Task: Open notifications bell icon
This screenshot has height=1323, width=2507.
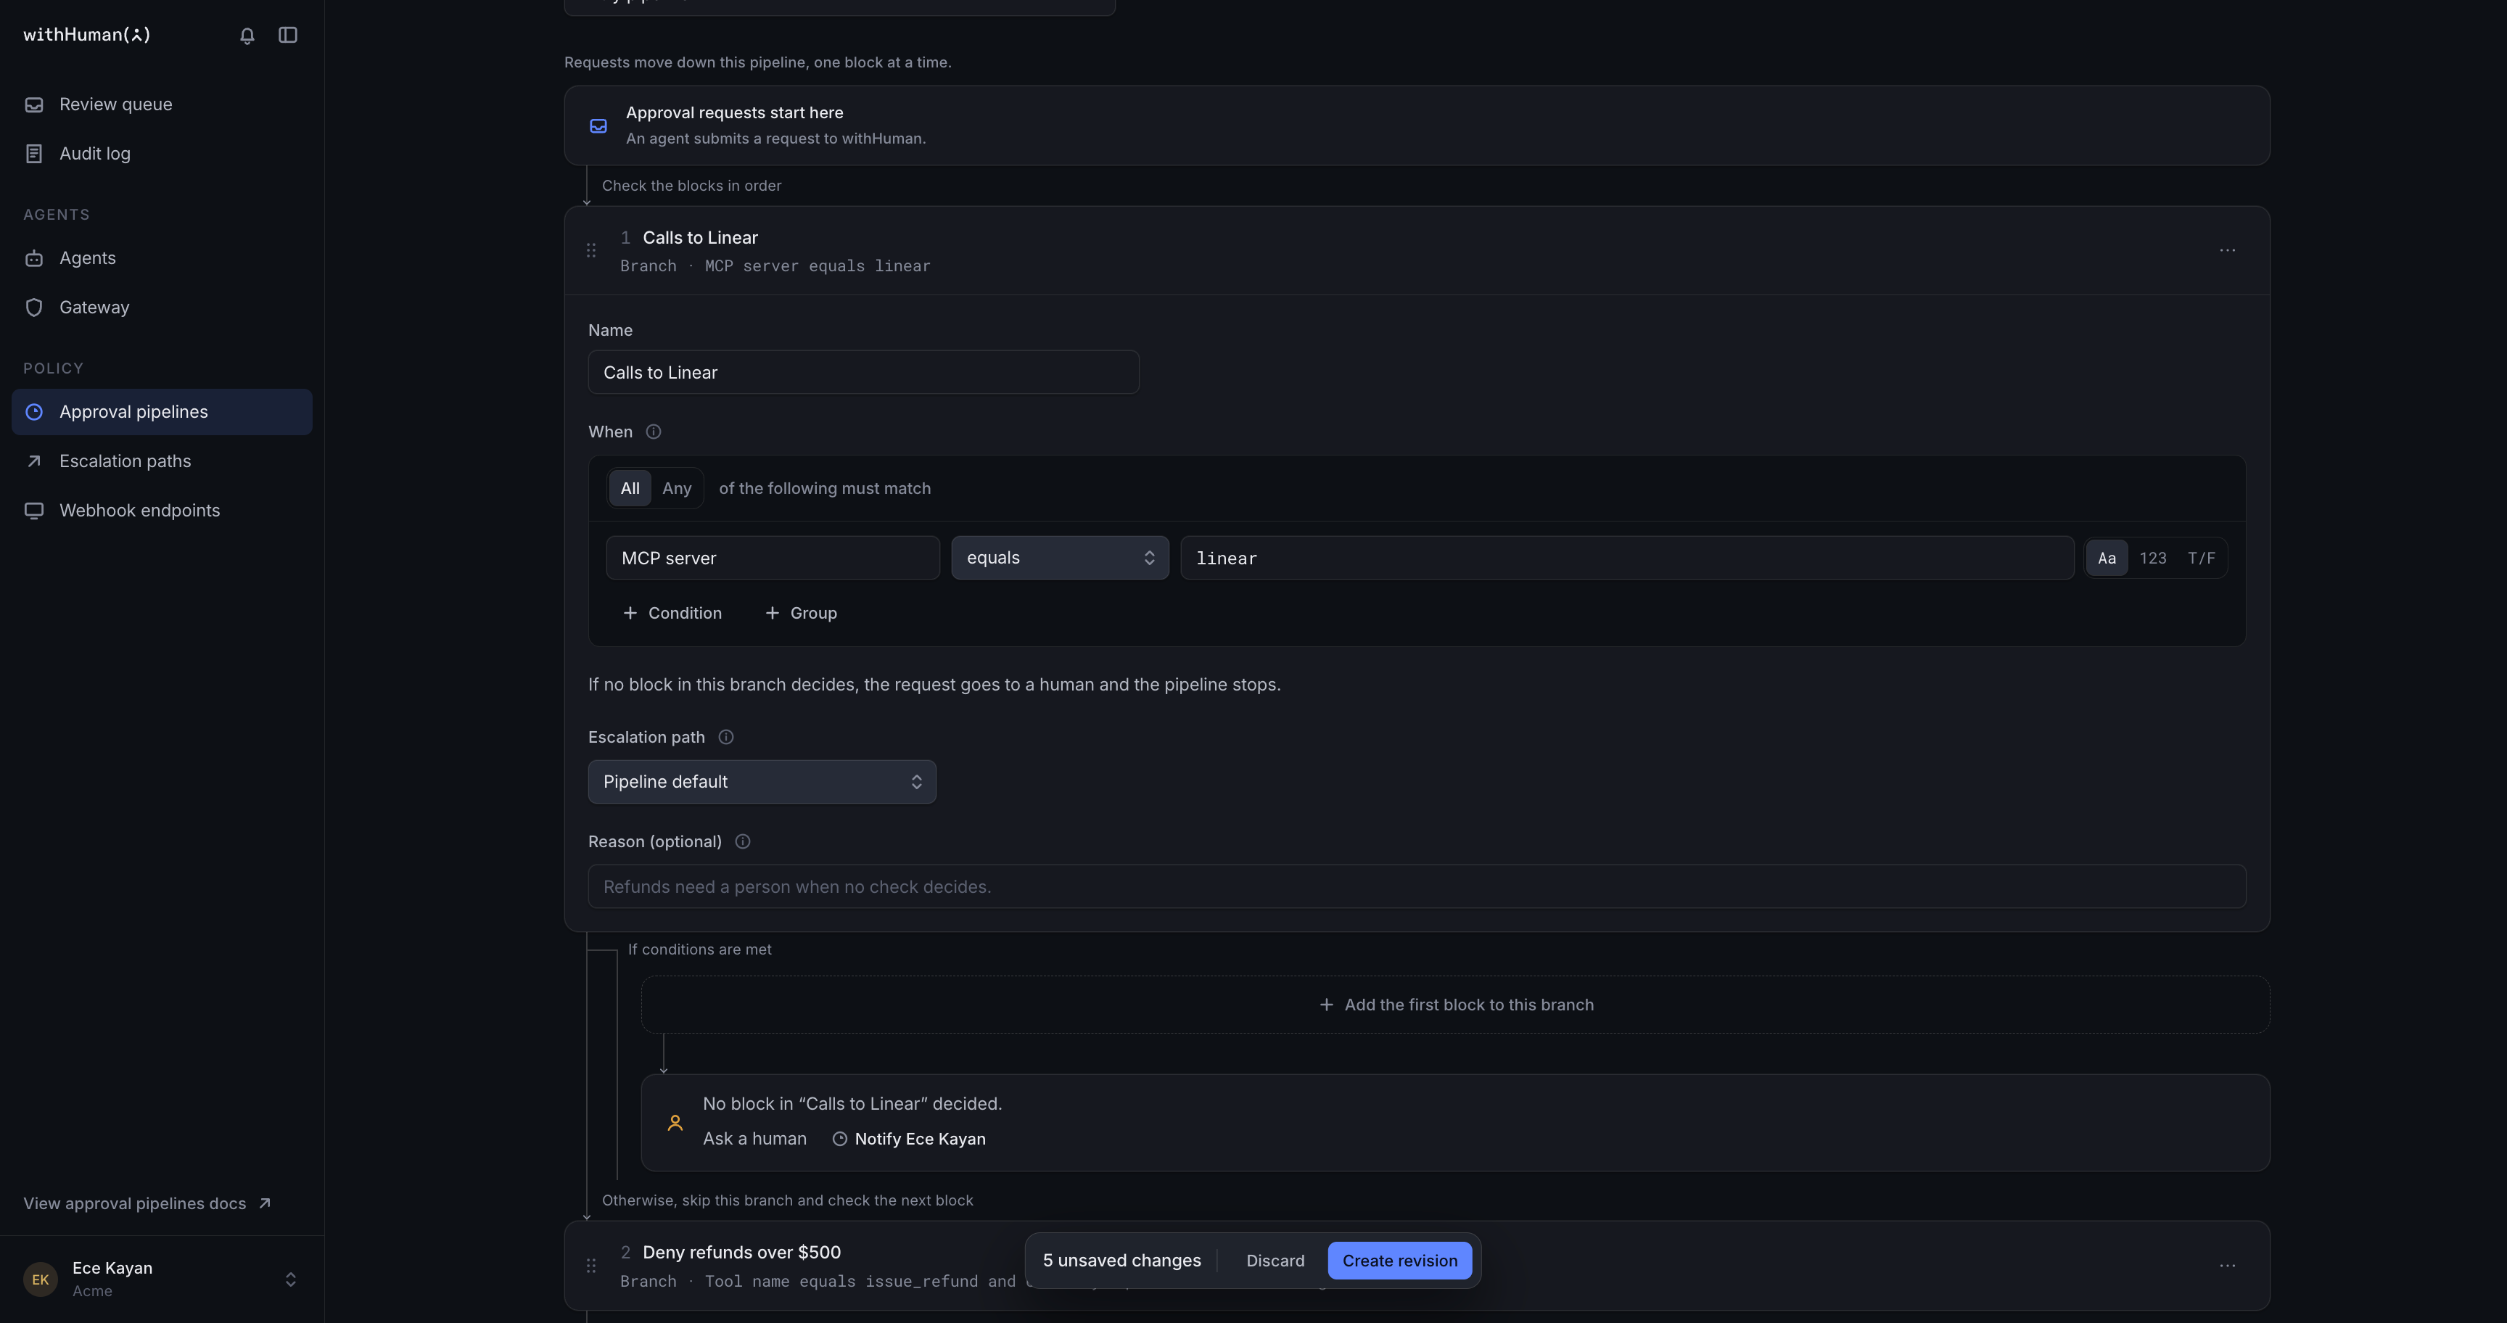Action: coord(247,35)
